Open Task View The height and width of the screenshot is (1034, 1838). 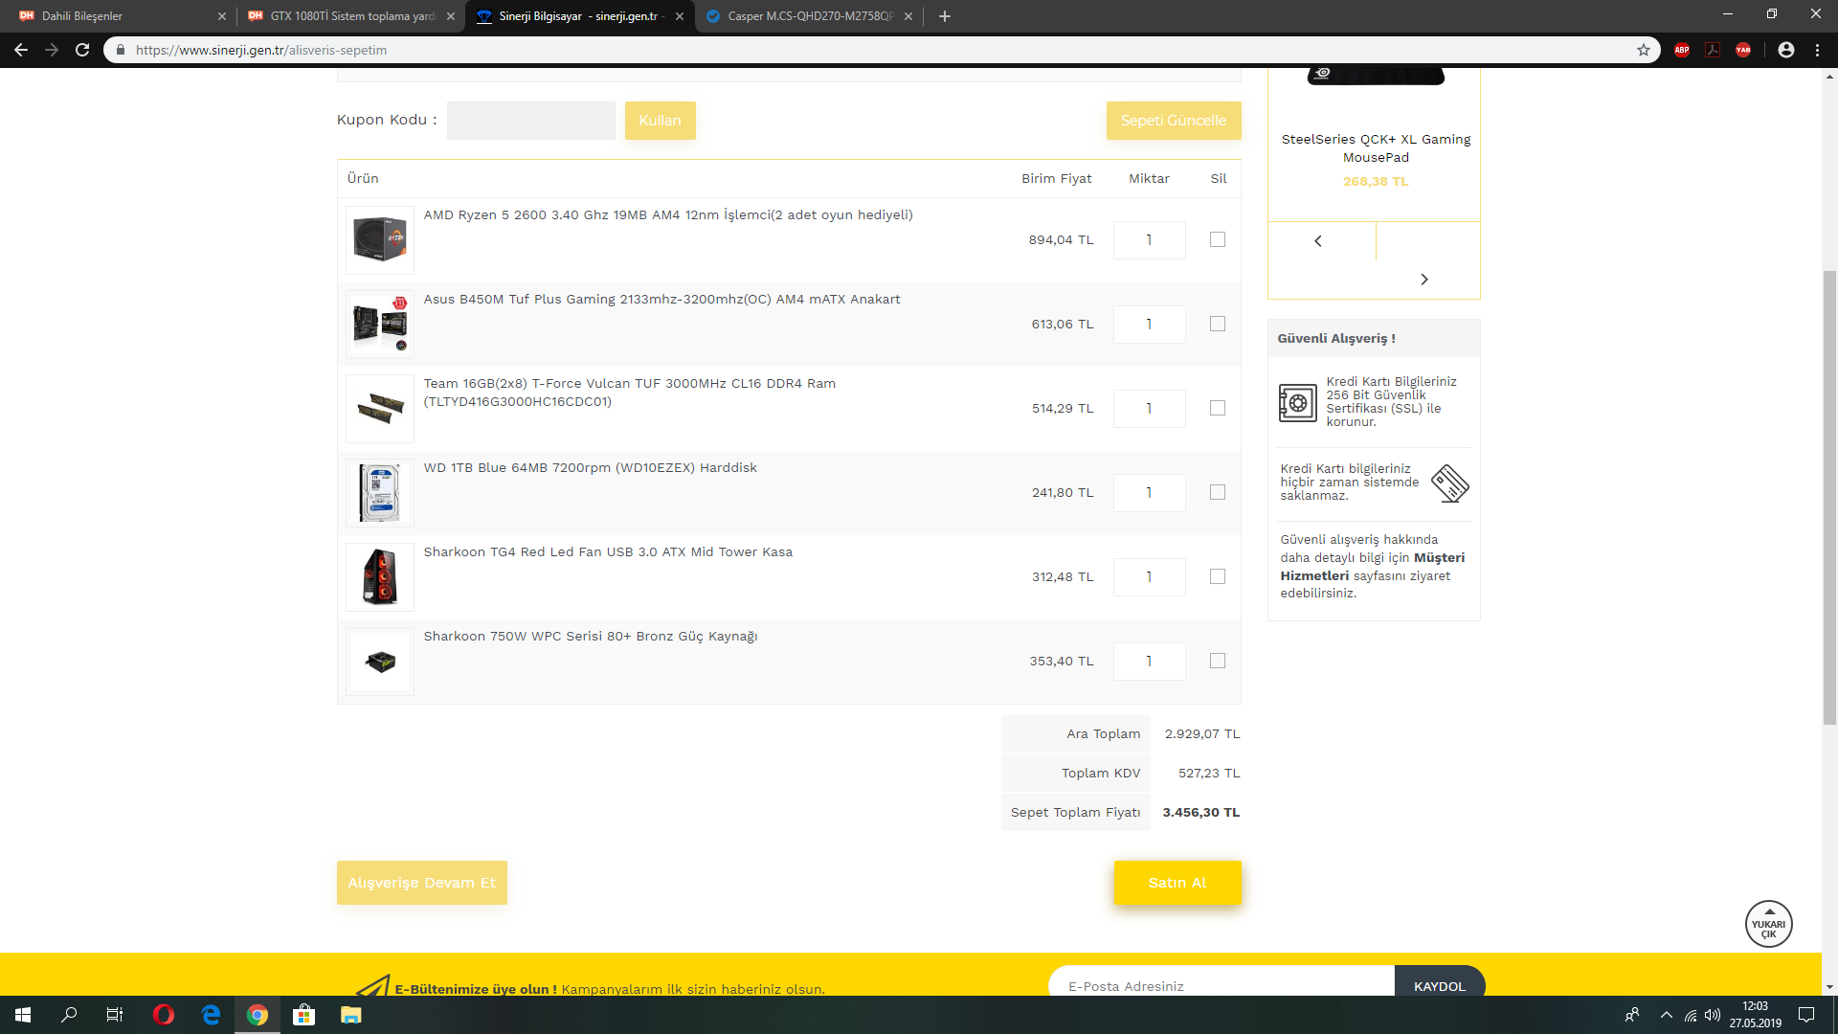[115, 1015]
